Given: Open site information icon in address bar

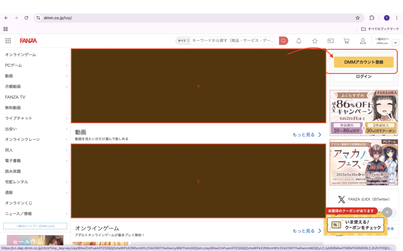Looking at the screenshot, I should point(38,18).
